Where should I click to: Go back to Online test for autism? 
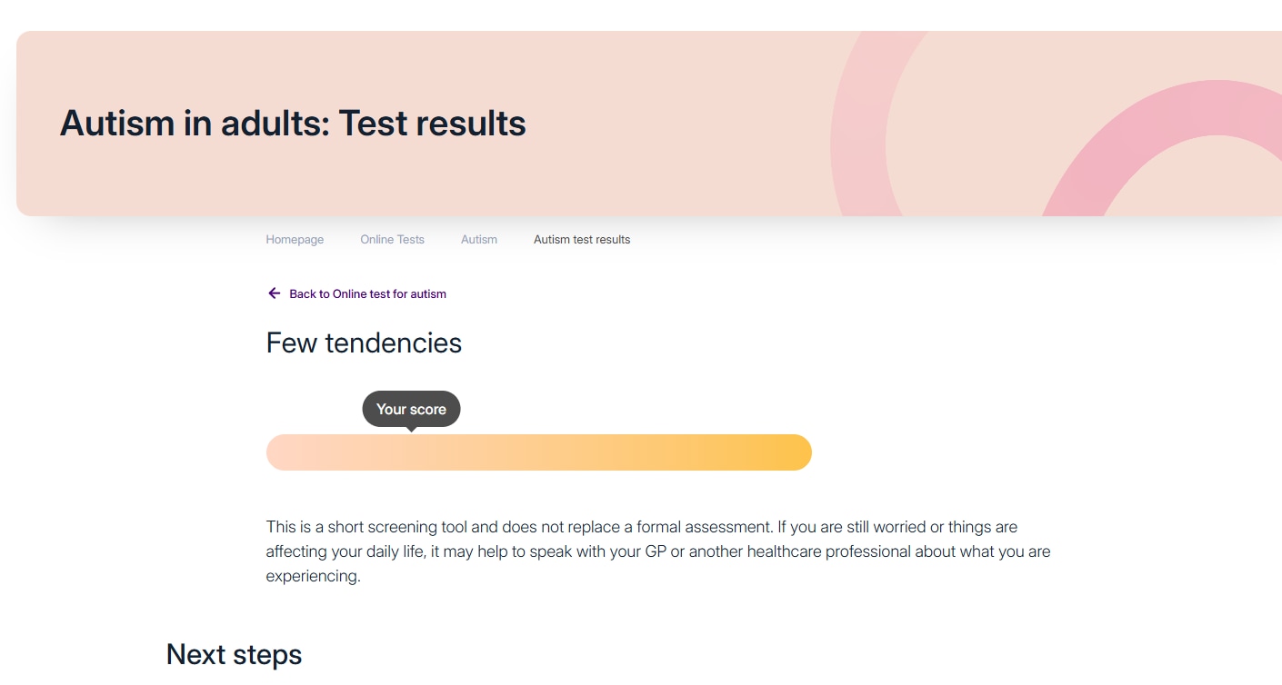click(x=367, y=294)
